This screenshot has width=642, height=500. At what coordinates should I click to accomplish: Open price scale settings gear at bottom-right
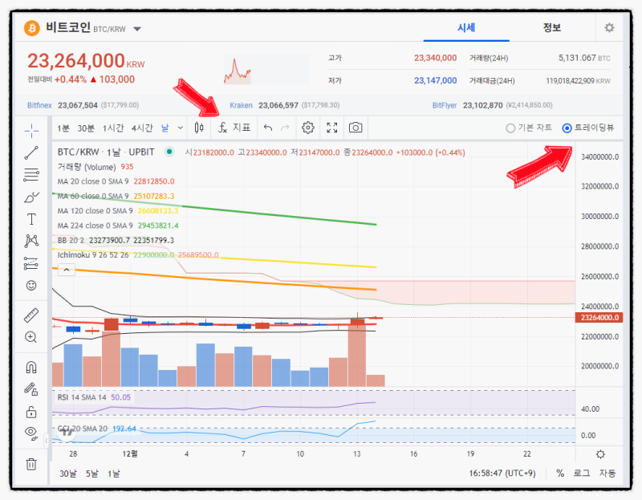coord(600,454)
